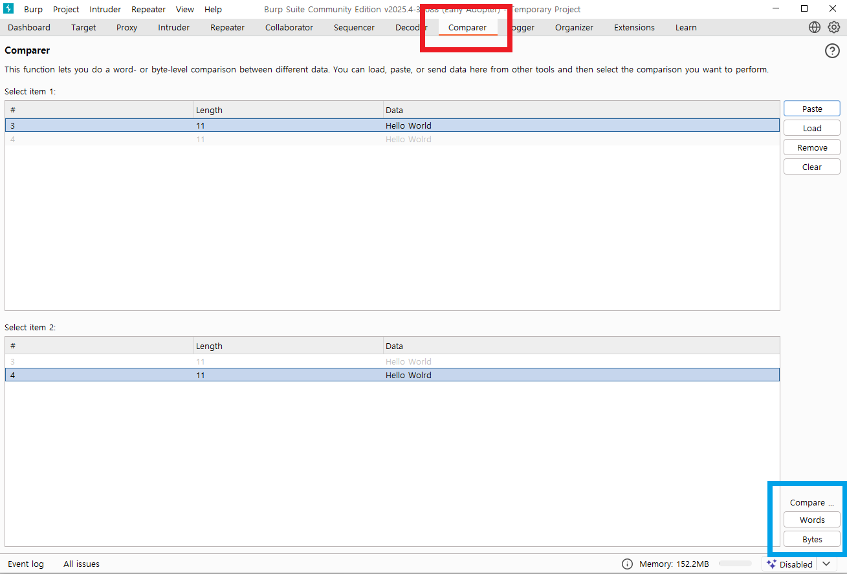
Task: Switch to the Repeater tab
Action: 227,27
